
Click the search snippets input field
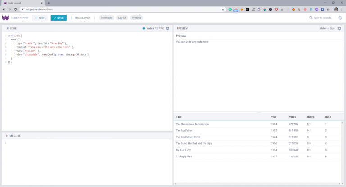click(x=322, y=18)
